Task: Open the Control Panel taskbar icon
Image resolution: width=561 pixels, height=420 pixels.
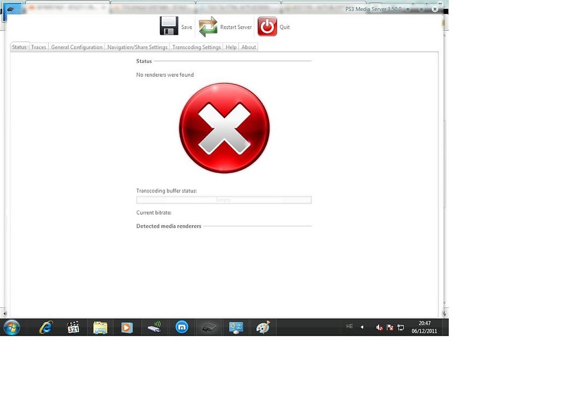Action: pyautogui.click(x=236, y=328)
